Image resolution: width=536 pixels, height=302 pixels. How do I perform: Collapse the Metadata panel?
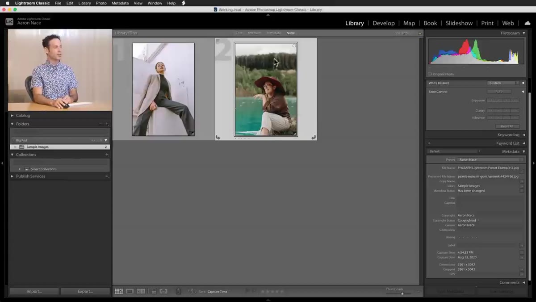[x=523, y=151]
